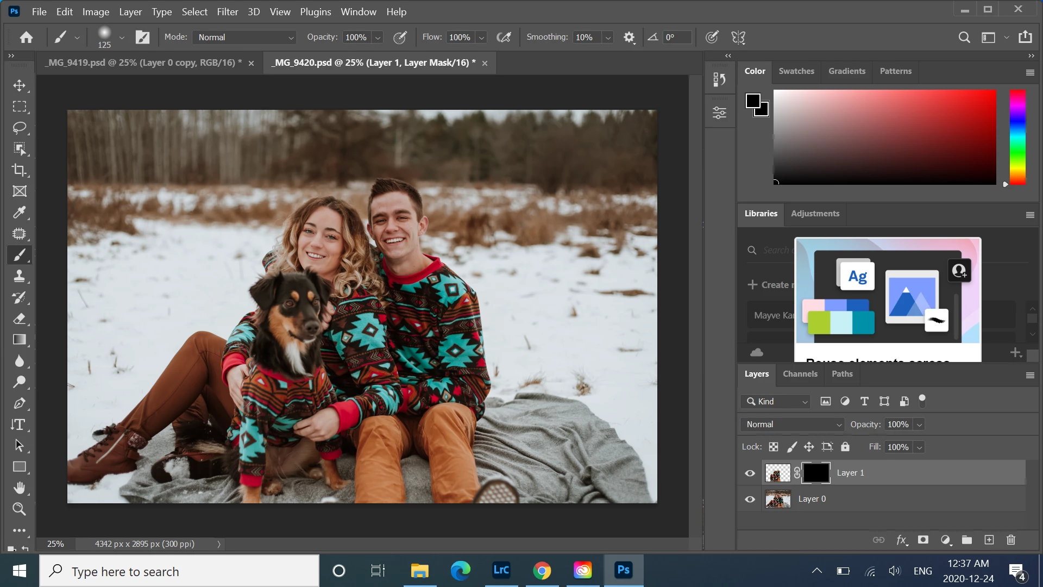
Task: Toggle visibility of Layer 0
Action: pos(750,499)
